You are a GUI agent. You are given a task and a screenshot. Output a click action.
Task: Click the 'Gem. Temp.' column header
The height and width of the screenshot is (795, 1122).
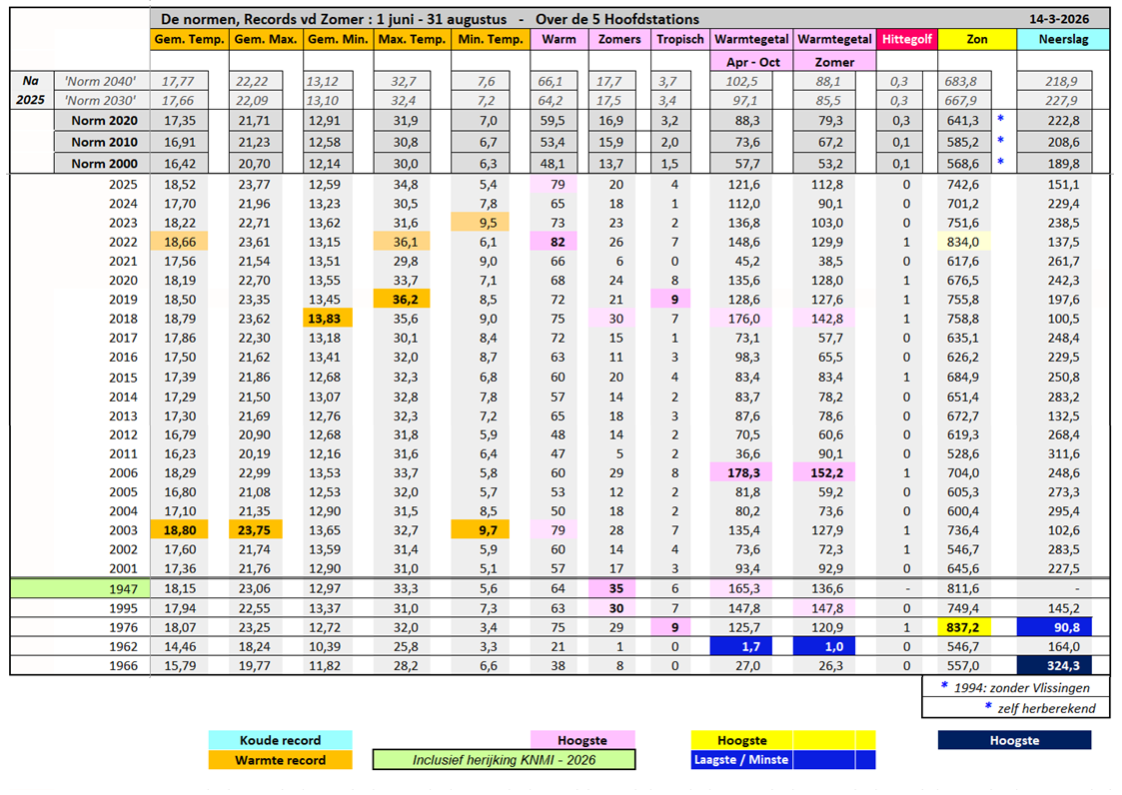187,39
